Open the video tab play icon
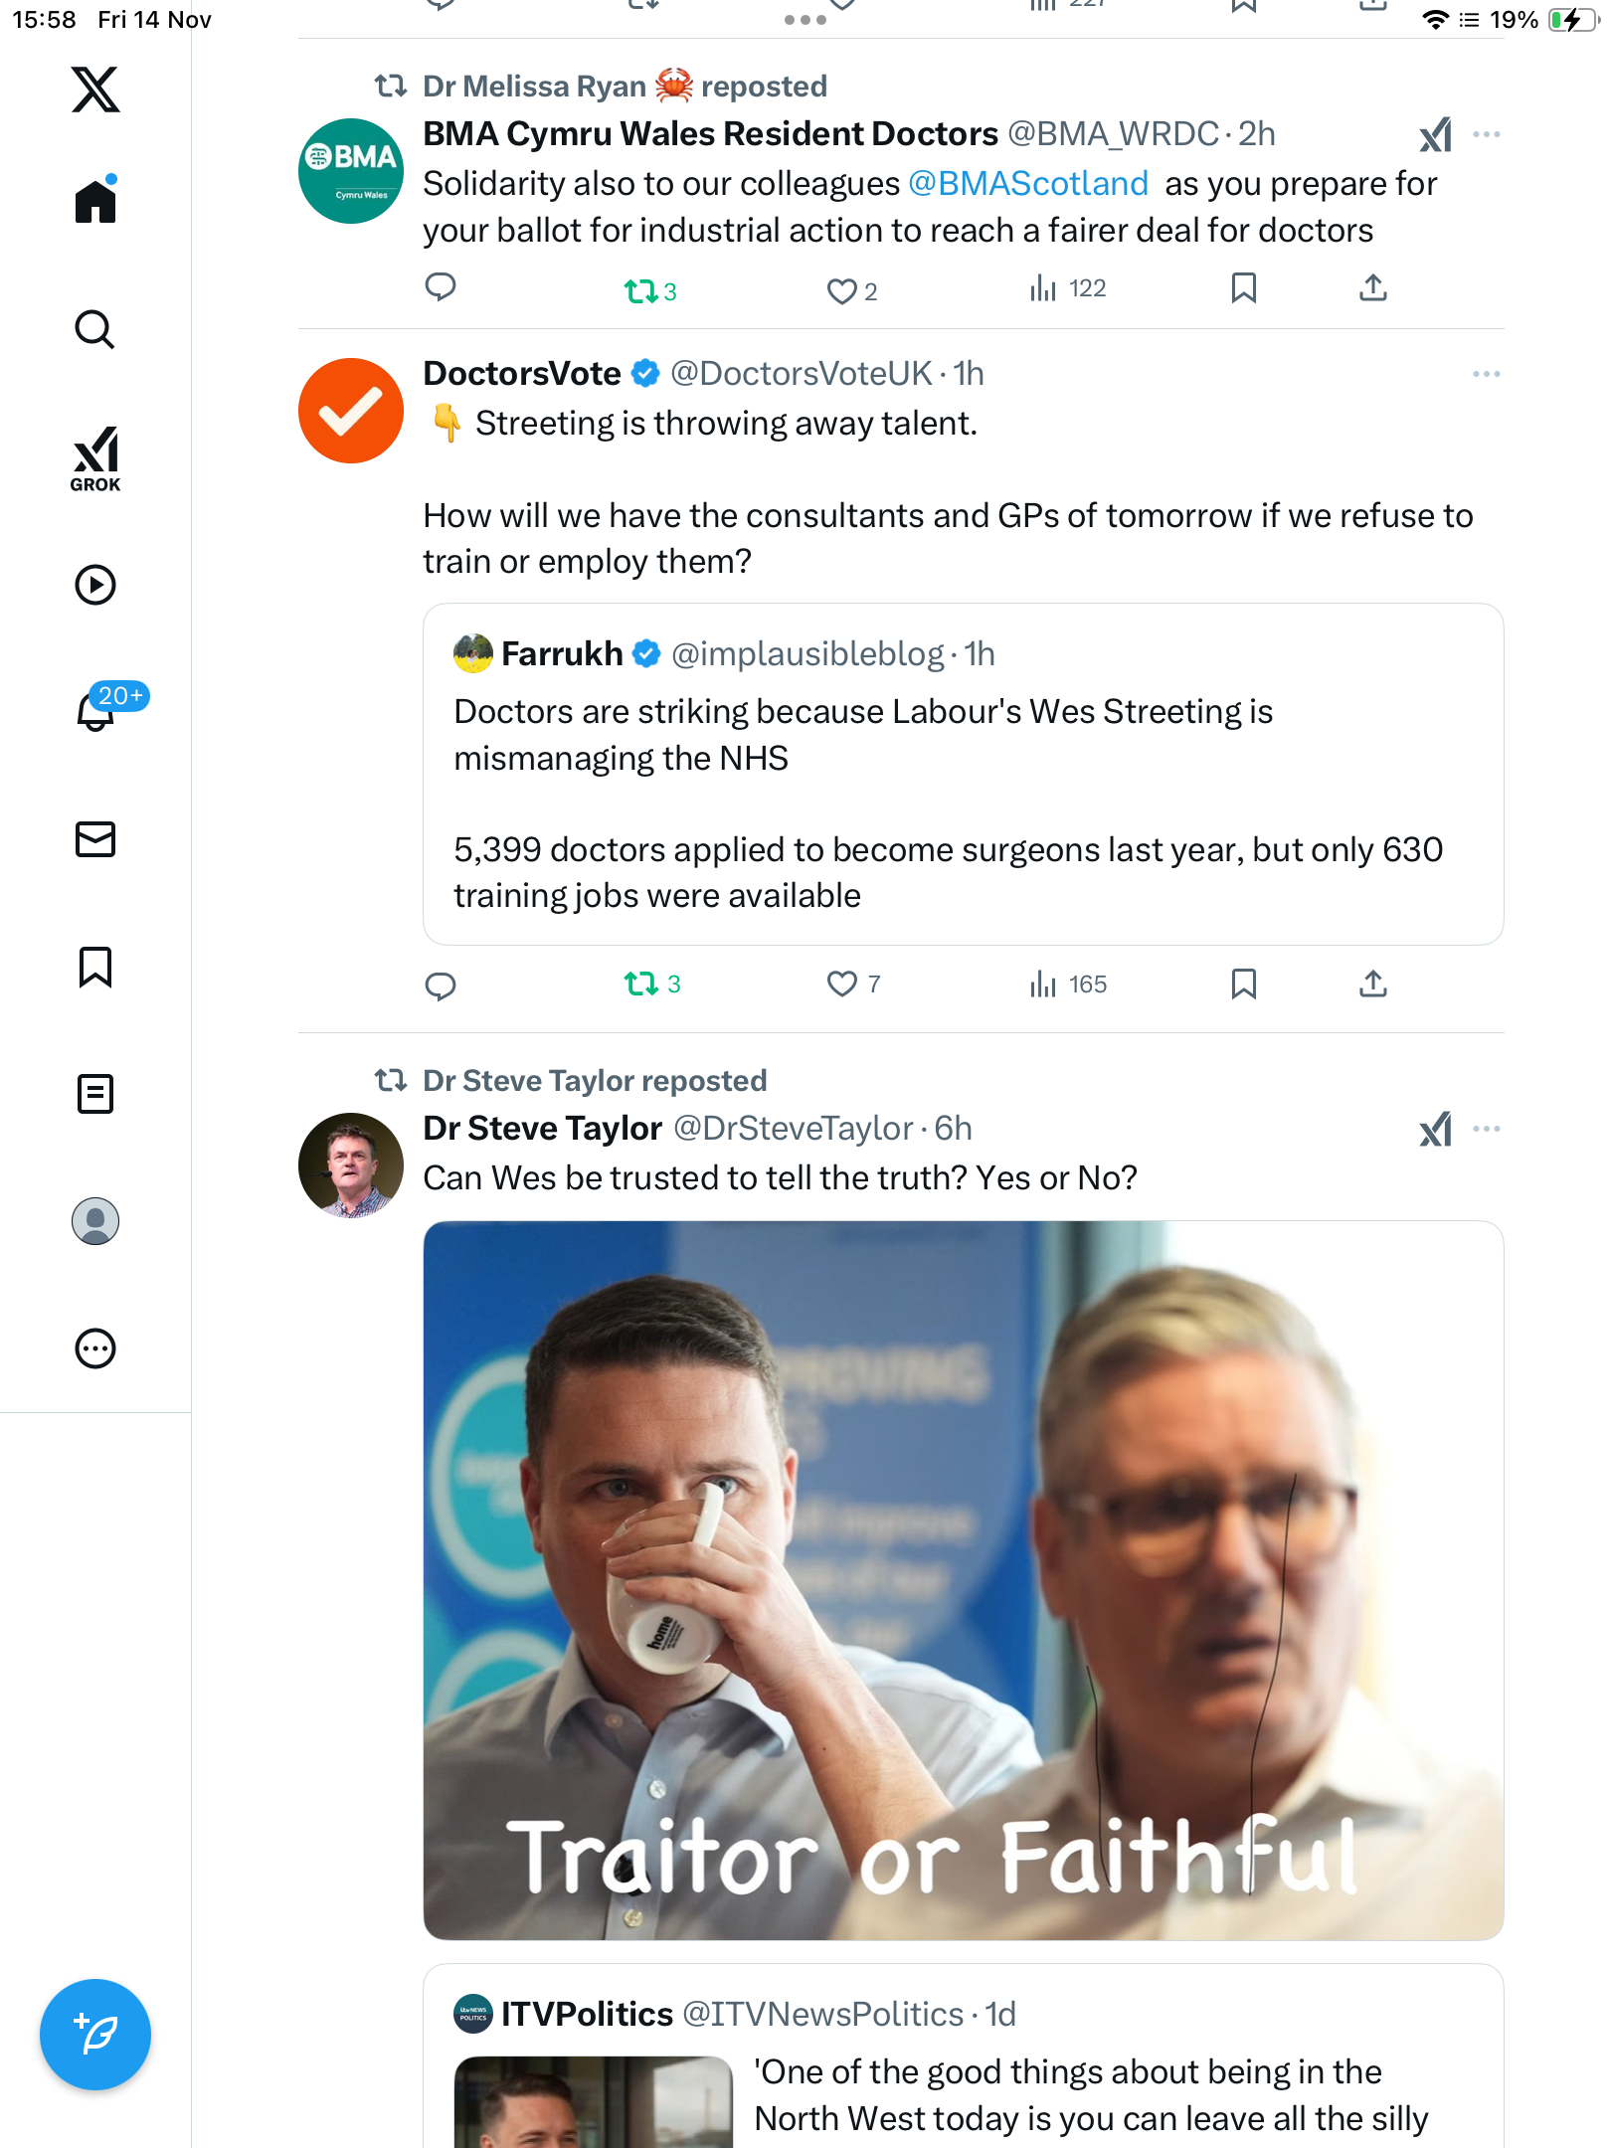This screenshot has height=2148, width=1611. pyautogui.click(x=95, y=585)
